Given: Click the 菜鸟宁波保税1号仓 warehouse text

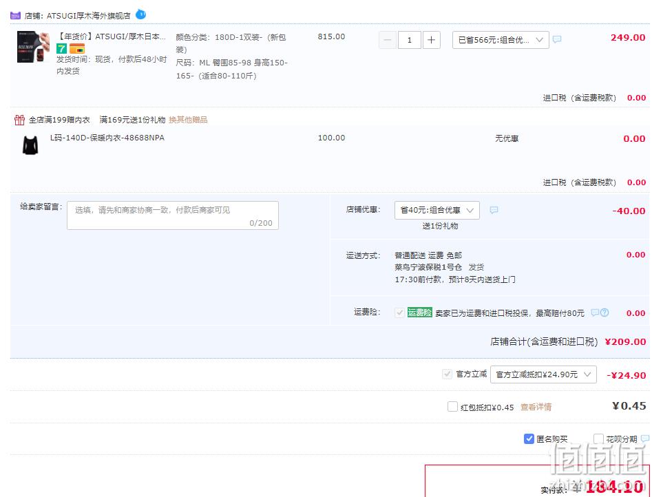Looking at the screenshot, I should point(428,267).
